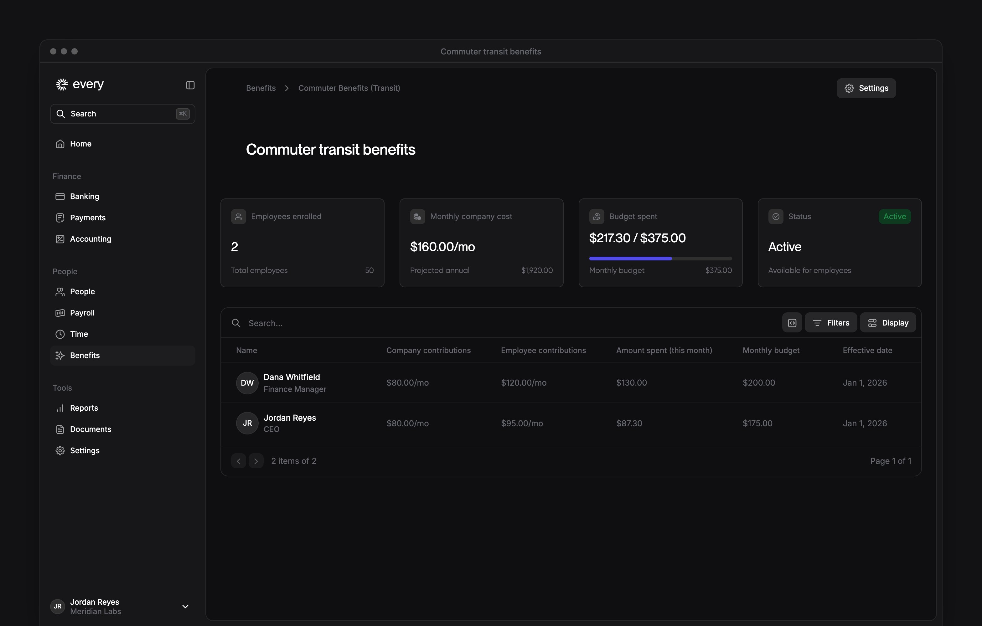Open Jordan Reyes name in table

pyautogui.click(x=290, y=418)
